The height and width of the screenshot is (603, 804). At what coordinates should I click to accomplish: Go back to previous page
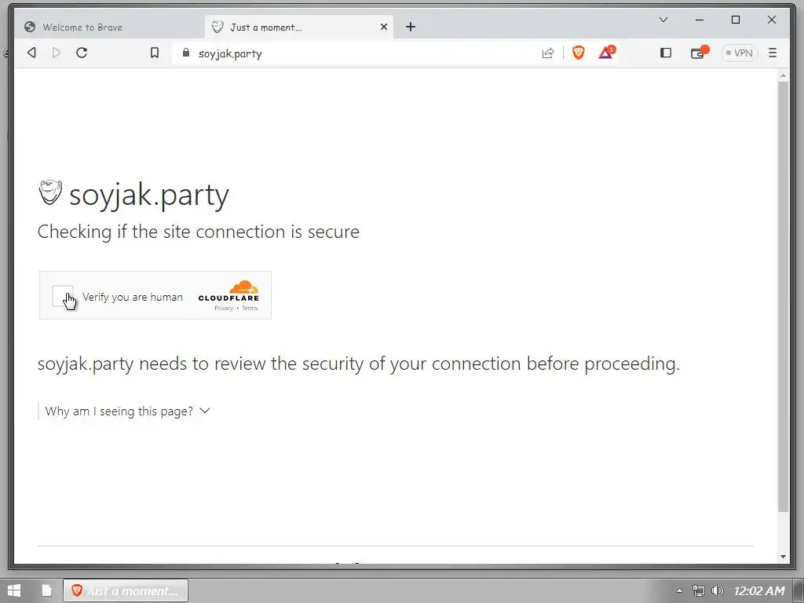(x=31, y=53)
